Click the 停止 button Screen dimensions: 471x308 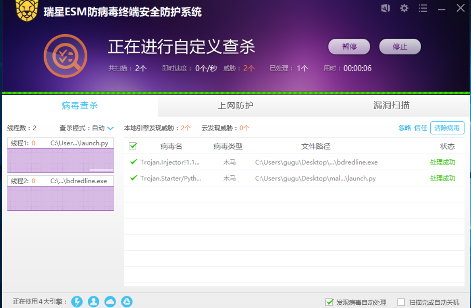(x=400, y=47)
